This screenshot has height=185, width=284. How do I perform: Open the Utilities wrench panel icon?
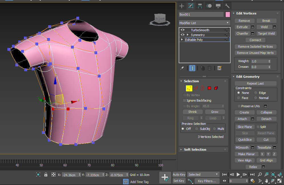pyautogui.click(x=227, y=6)
